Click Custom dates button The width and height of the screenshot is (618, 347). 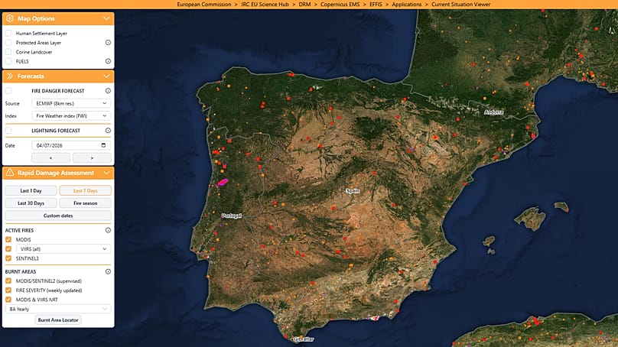click(x=58, y=216)
